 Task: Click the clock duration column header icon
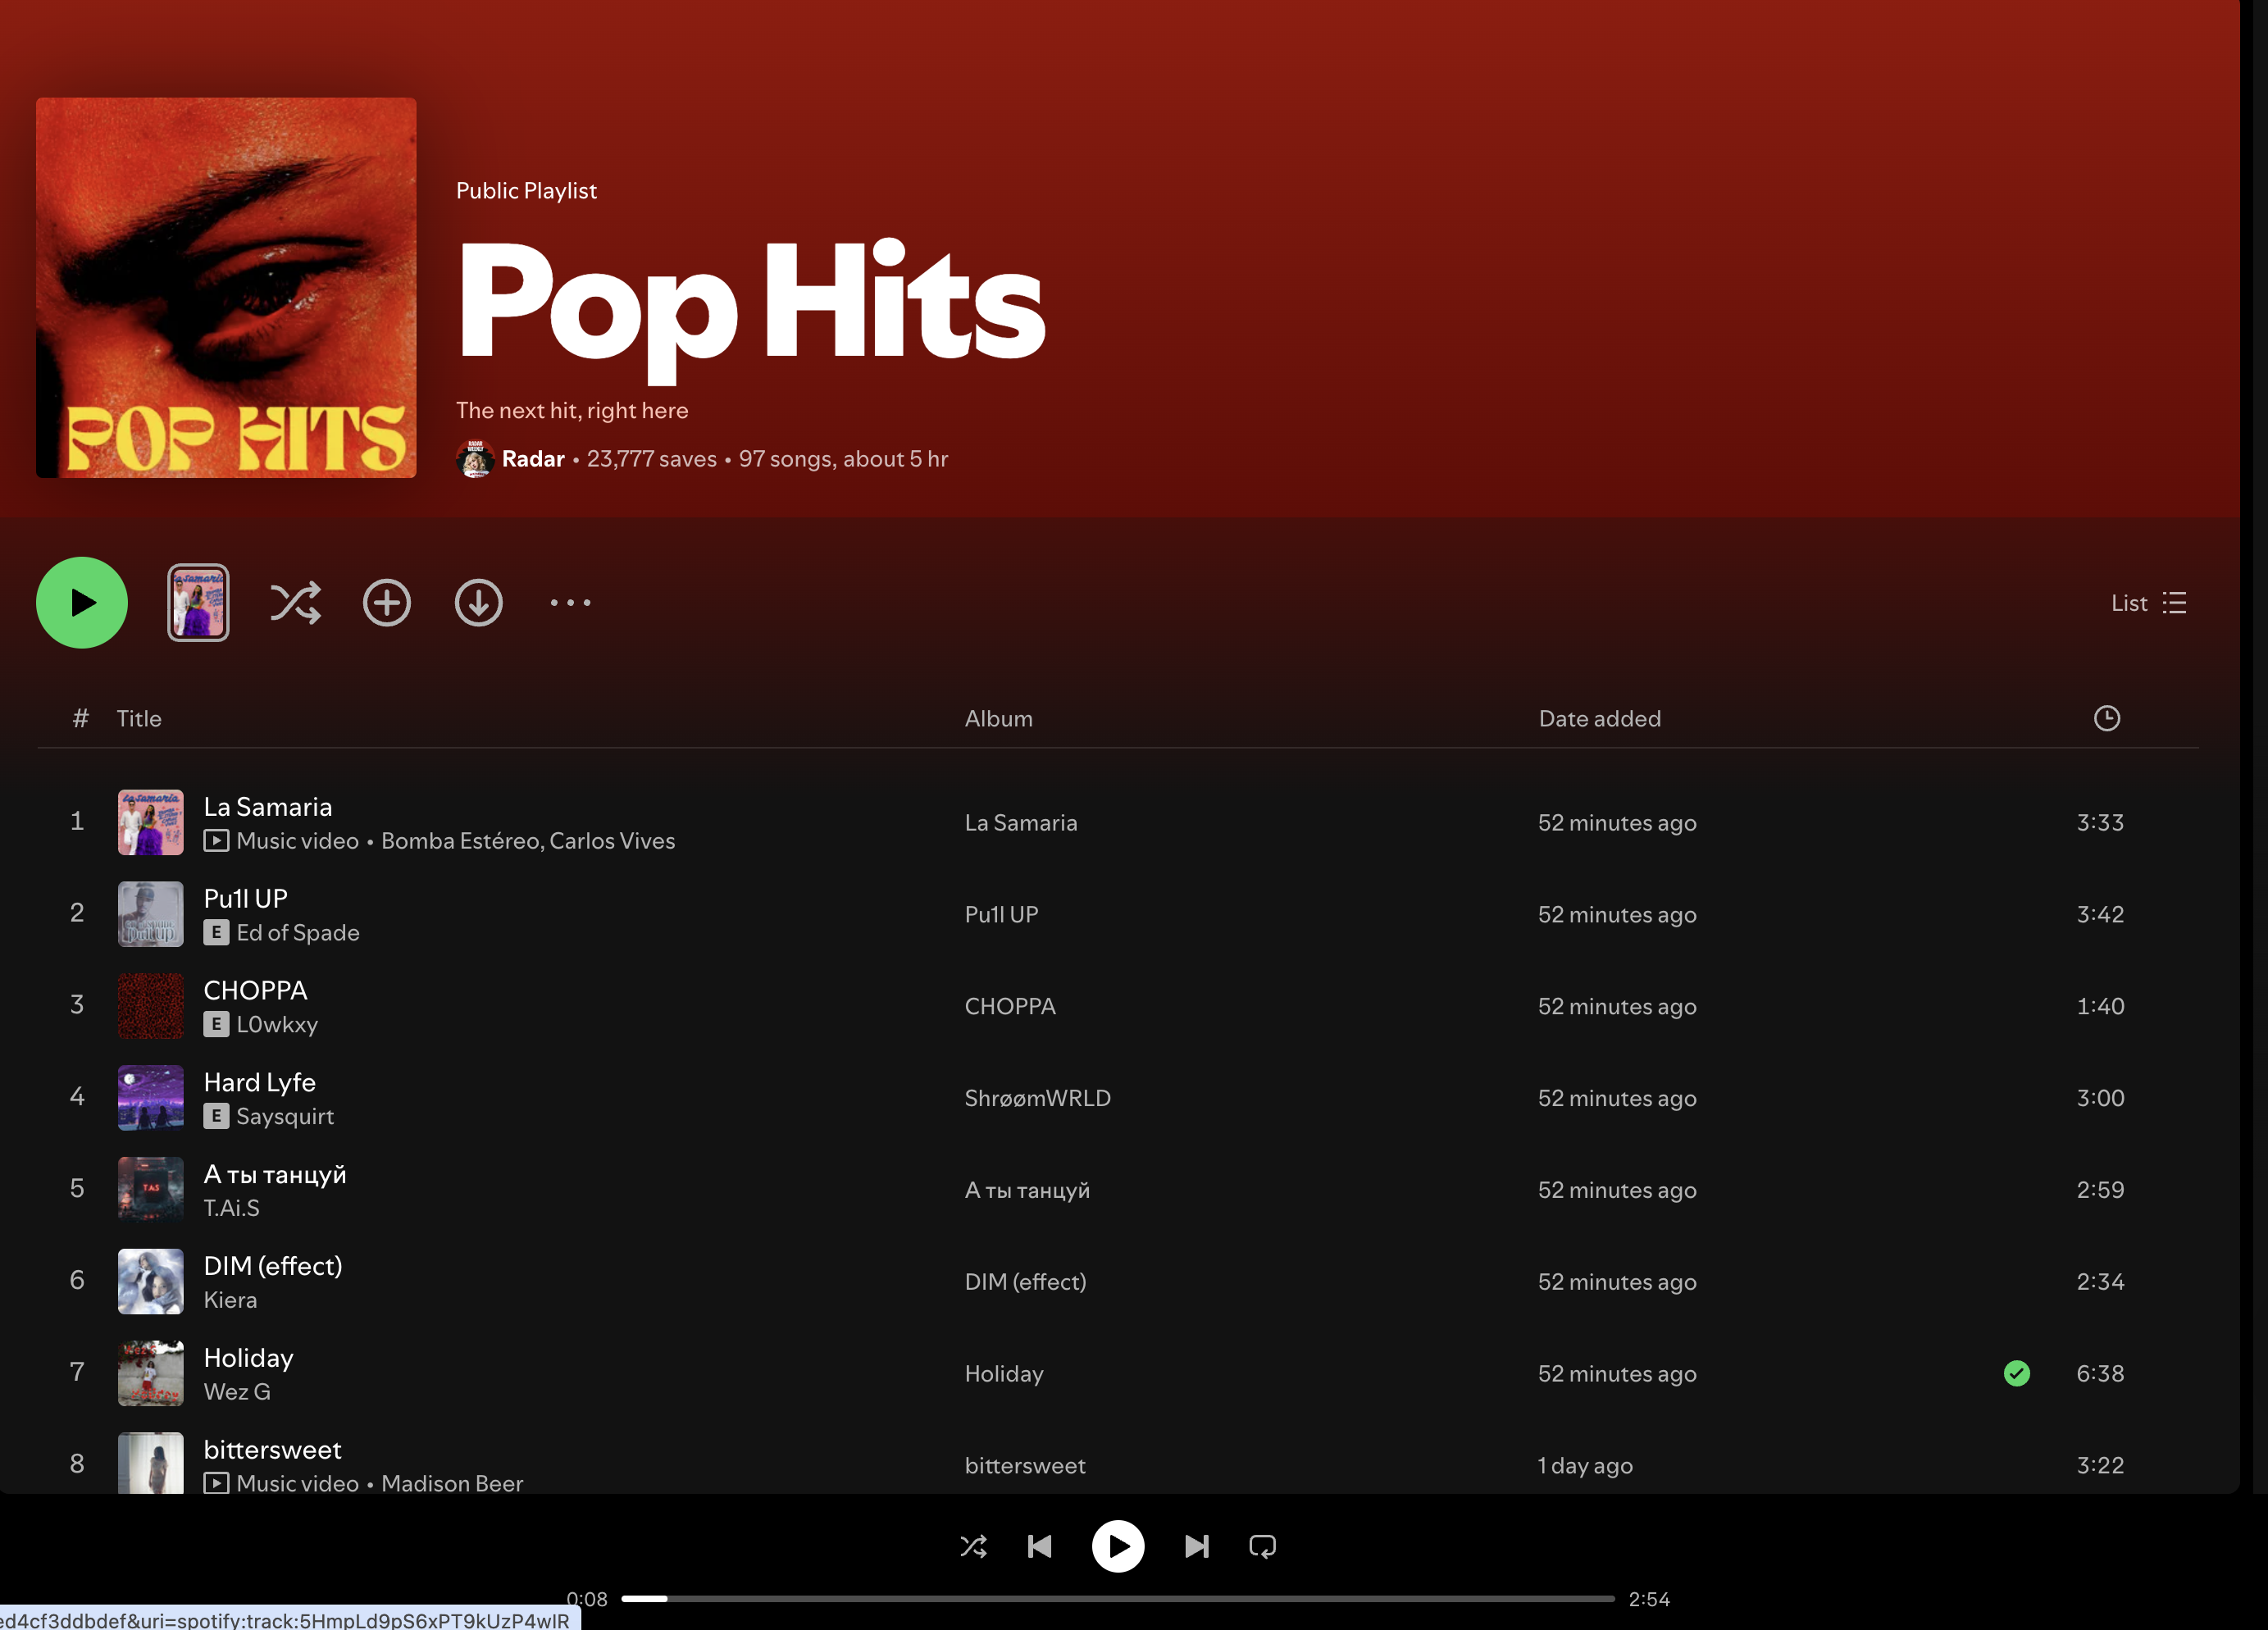(2107, 718)
